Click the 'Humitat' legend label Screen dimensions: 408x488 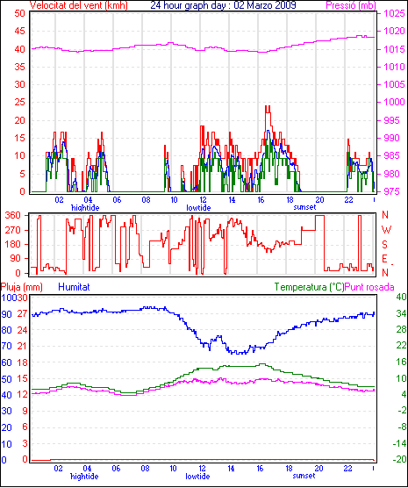click(x=74, y=287)
